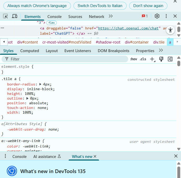This screenshot has height=178, width=181.
Task: Activate the inspect element picker icon
Action: [x=5, y=16]
